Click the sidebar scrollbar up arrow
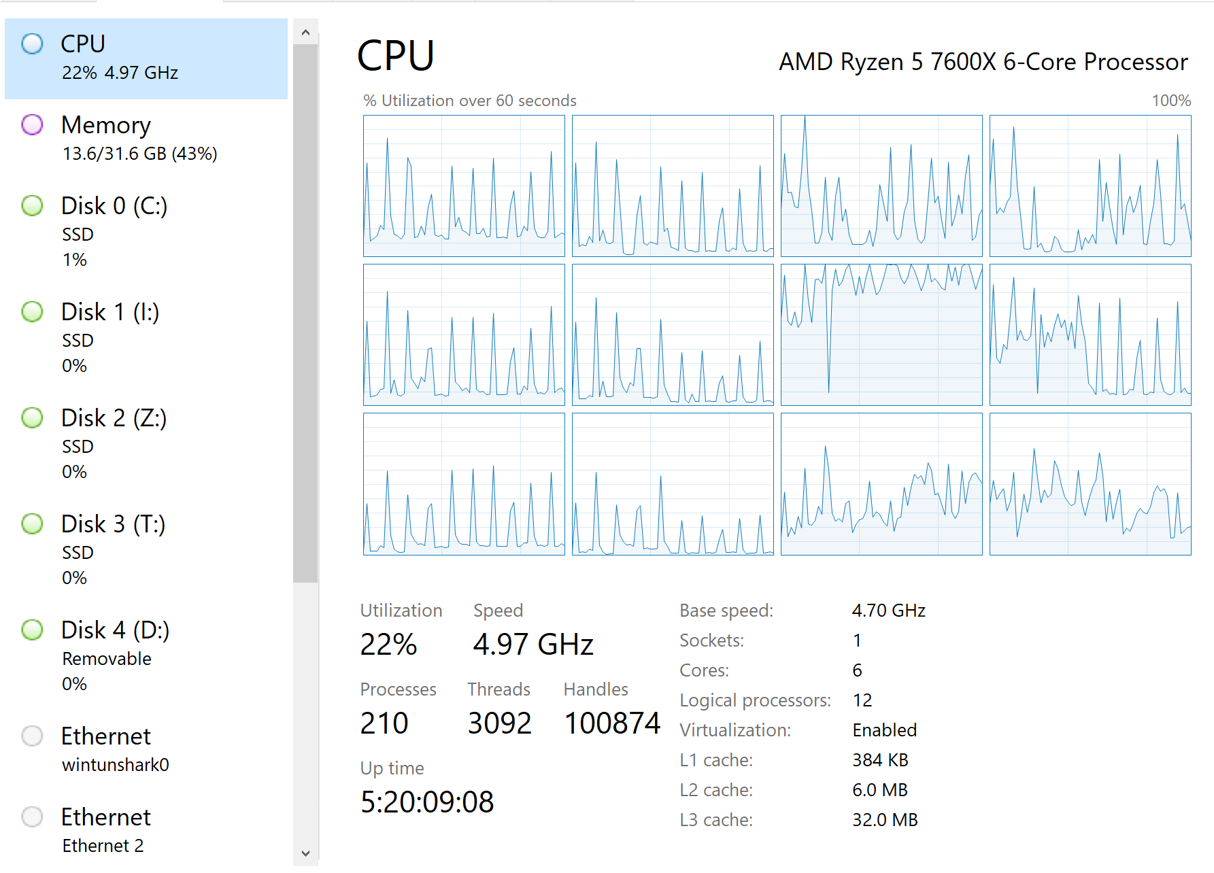This screenshot has height=873, width=1214. tap(305, 31)
